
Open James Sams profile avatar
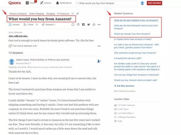click(x=11, y=61)
